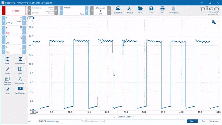
Task: Mark waveform as Good
Action: pyautogui.click(x=193, y=121)
